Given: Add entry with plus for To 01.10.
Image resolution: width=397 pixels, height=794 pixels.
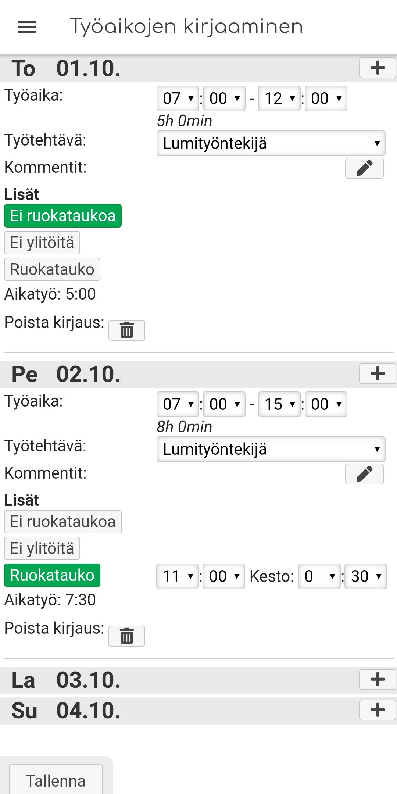Looking at the screenshot, I should click(378, 68).
